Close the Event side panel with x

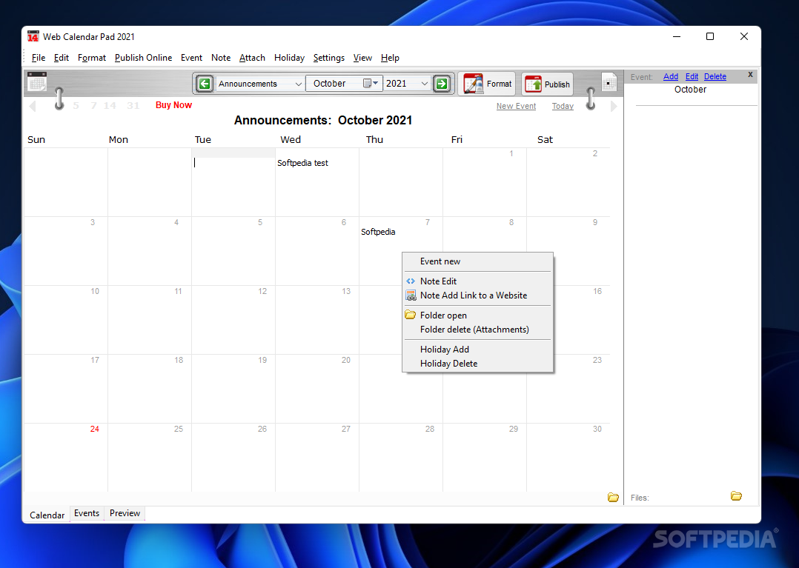coord(750,74)
